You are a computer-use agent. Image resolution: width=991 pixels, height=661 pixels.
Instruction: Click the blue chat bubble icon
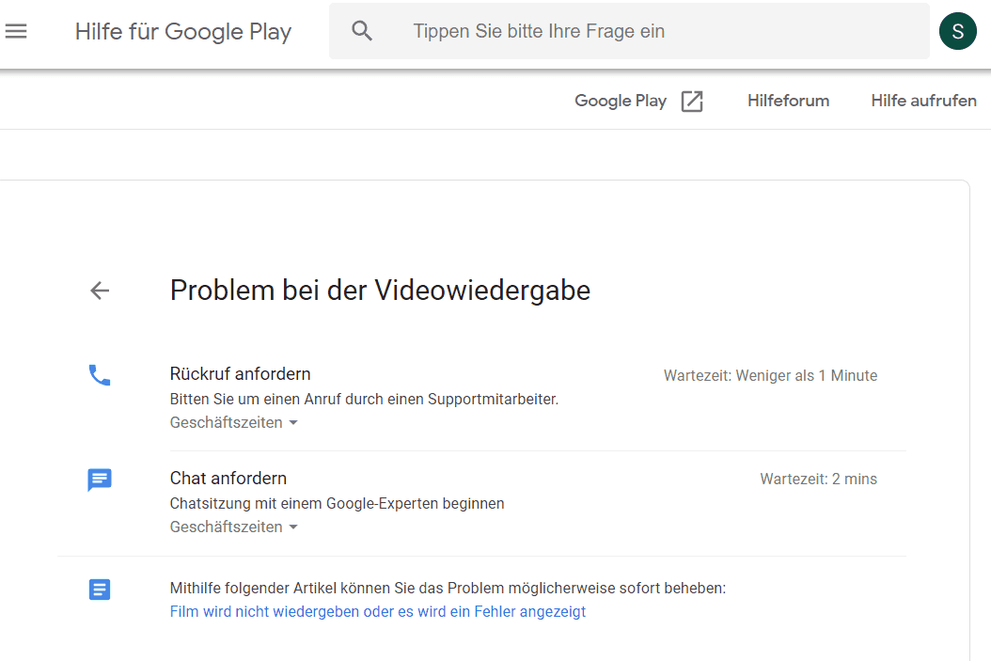[100, 480]
